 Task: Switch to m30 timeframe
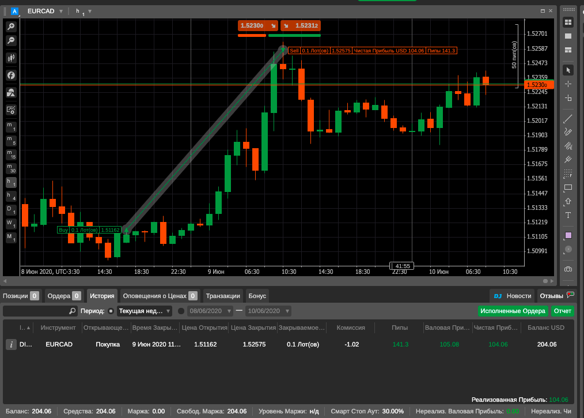11,168
